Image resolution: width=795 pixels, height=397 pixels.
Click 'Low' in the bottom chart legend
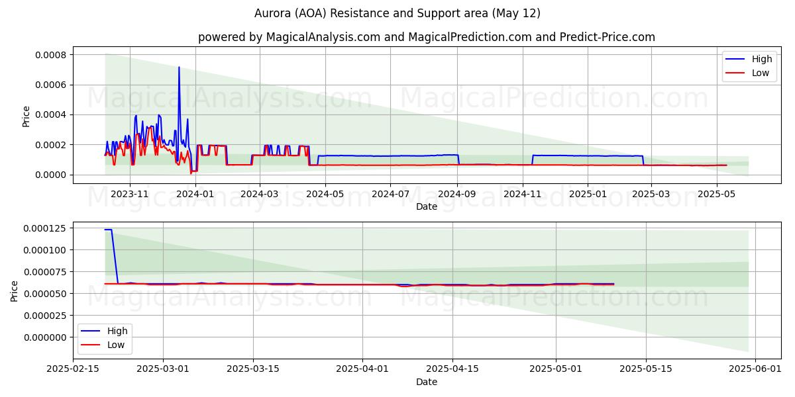116,345
